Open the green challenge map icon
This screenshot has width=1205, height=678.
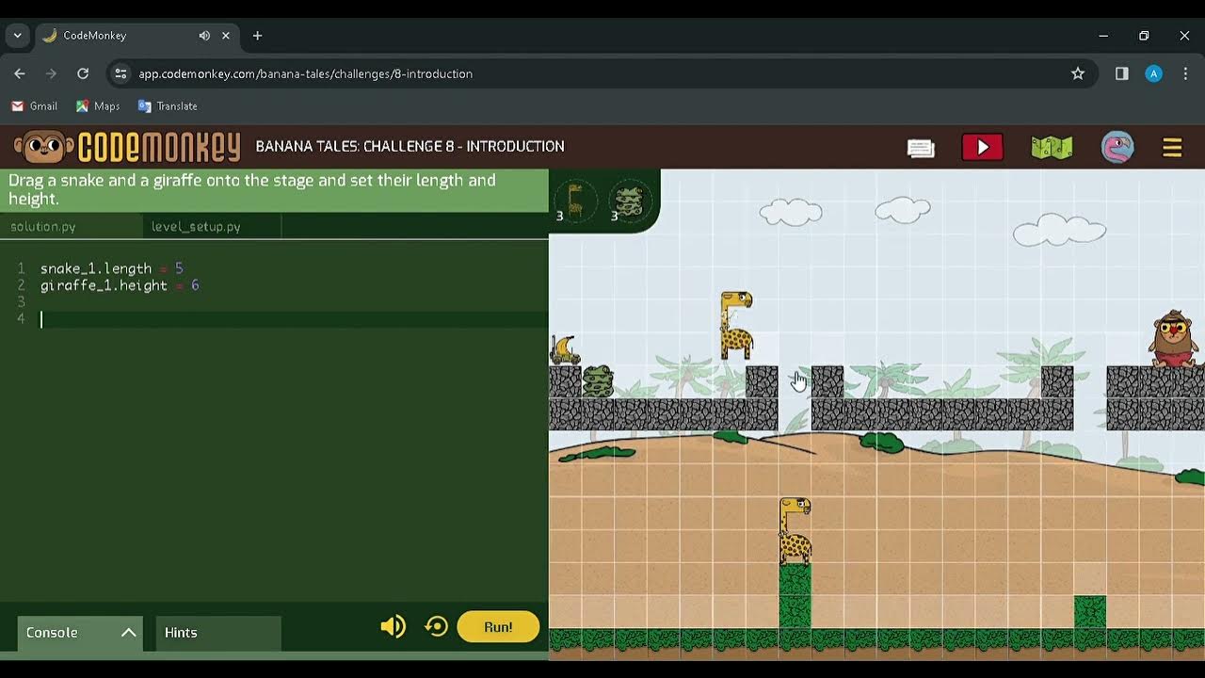tap(1052, 148)
